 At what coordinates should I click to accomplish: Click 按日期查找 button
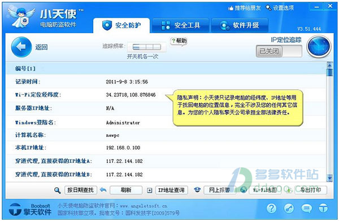(x=80, y=190)
